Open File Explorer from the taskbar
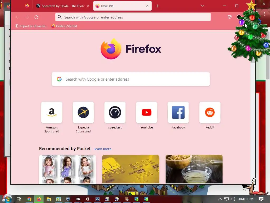This screenshot has height=203, width=270. point(49,199)
